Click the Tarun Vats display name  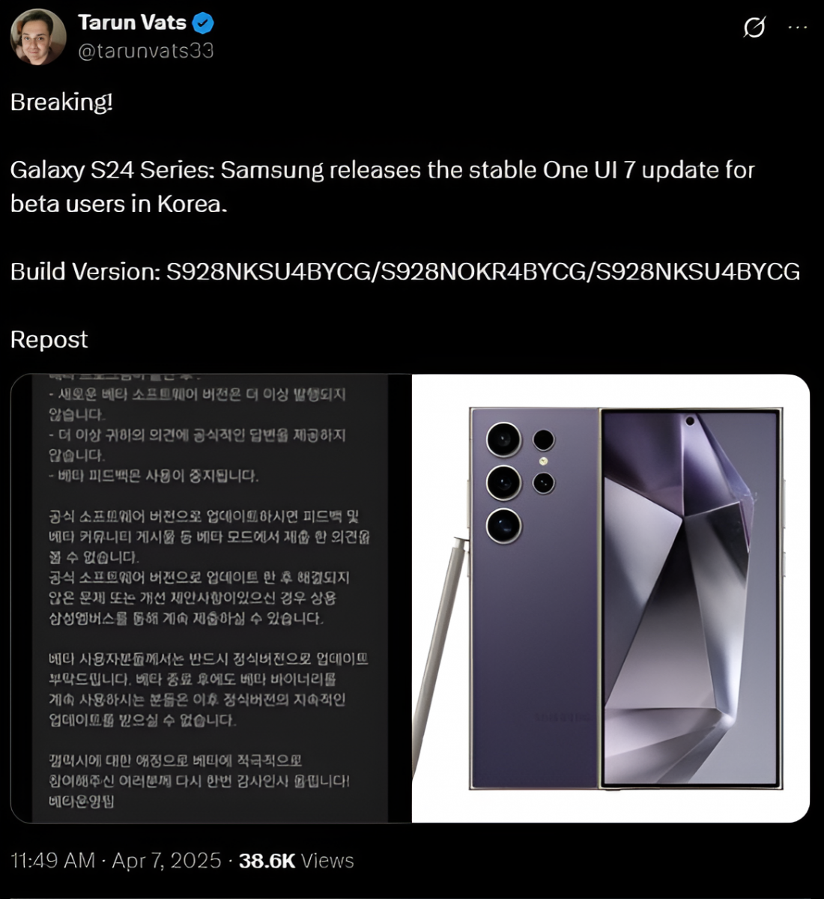(x=132, y=22)
